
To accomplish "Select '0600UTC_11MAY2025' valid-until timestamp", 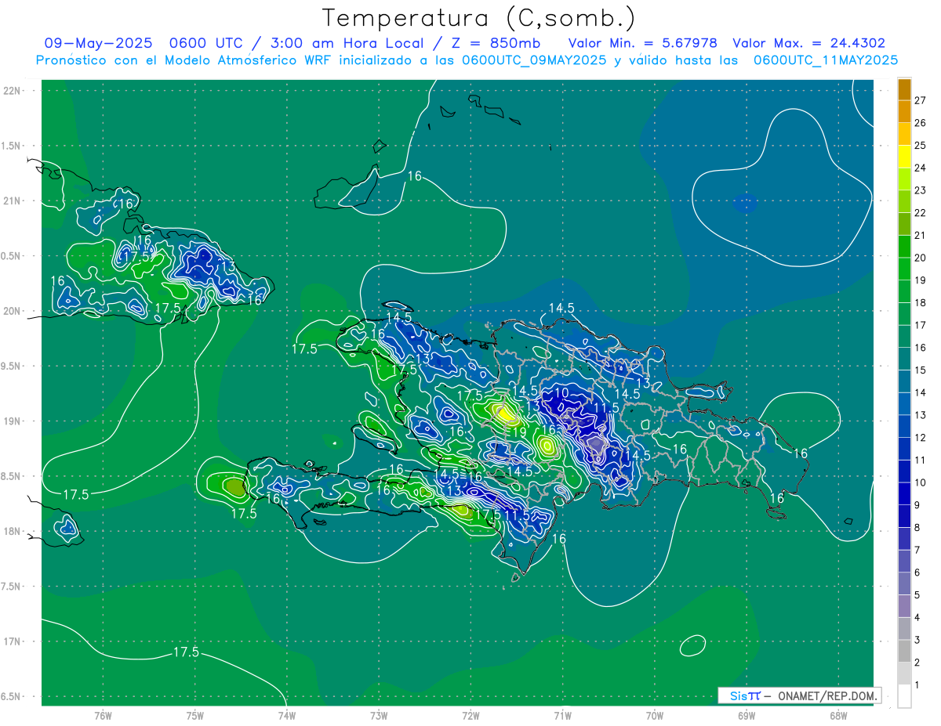I will [x=826, y=60].
